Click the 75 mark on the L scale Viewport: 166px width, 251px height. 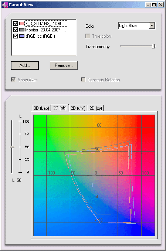click(x=27, y=133)
